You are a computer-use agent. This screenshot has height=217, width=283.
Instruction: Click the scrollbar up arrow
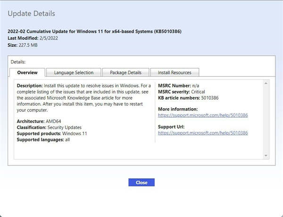(266, 83)
